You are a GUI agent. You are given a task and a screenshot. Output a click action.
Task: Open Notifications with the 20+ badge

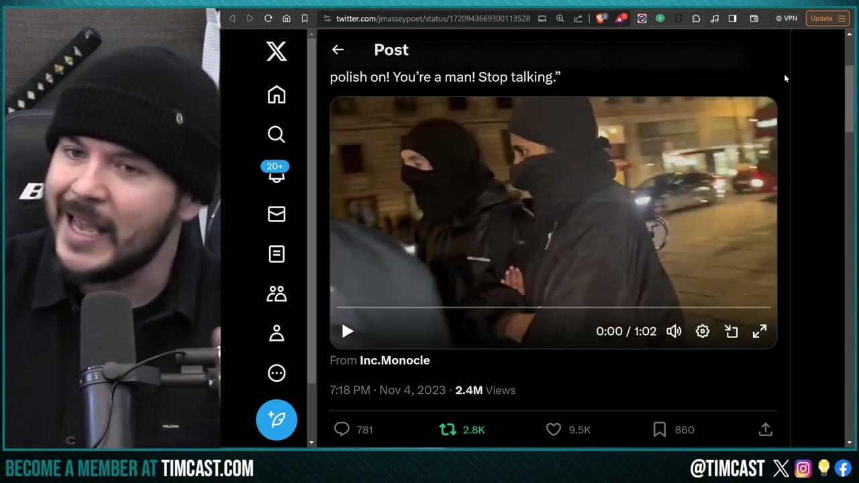[276, 172]
